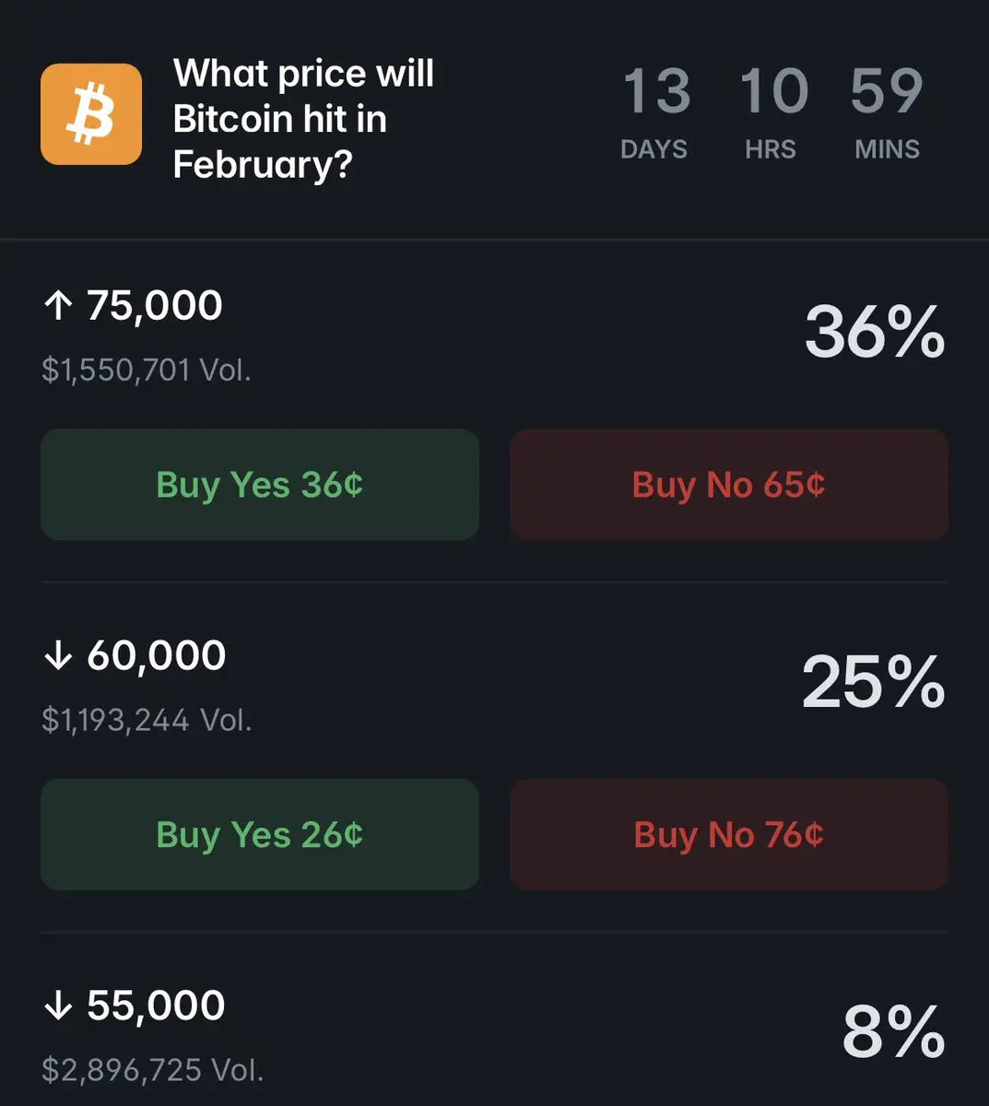Tap the 13 days countdown number
This screenshot has height=1106, width=989.
point(656,91)
